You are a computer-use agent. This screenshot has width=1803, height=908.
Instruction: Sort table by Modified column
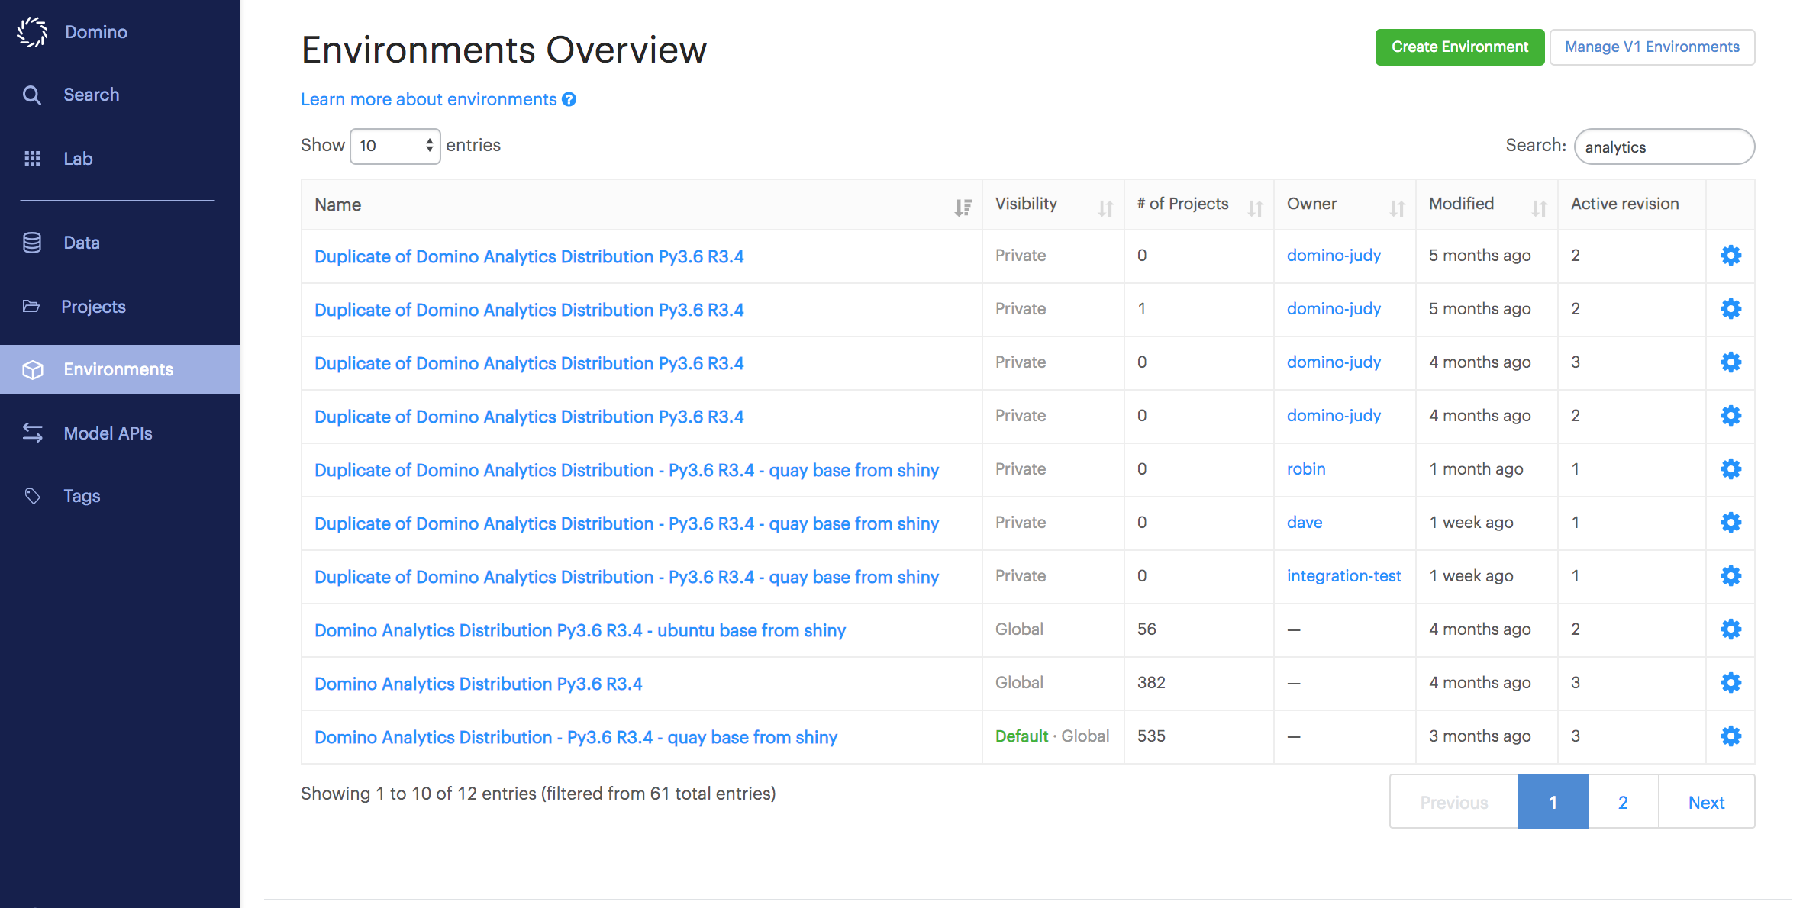pyautogui.click(x=1487, y=204)
